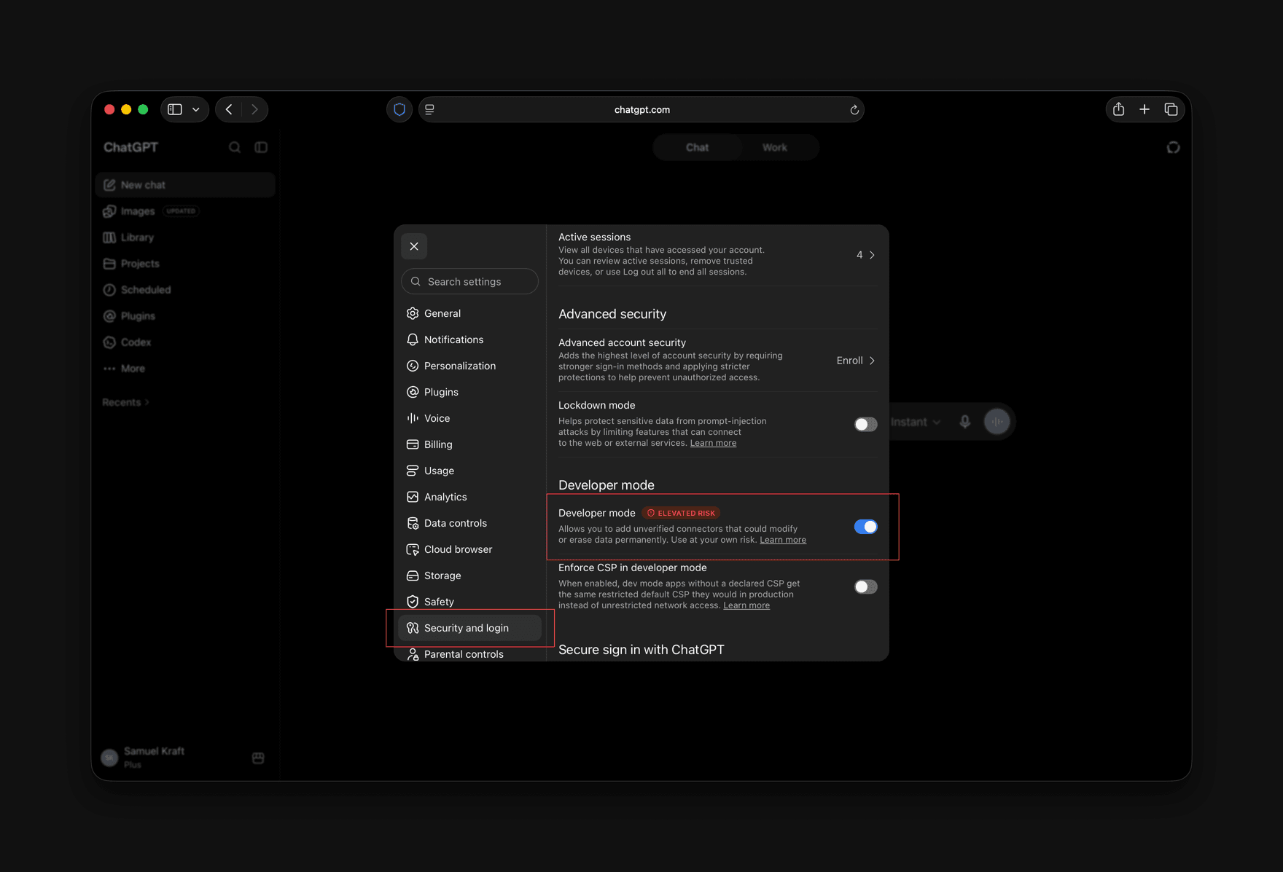The image size is (1283, 872).
Task: Open Developer mode Learn more link
Action: pyautogui.click(x=783, y=540)
